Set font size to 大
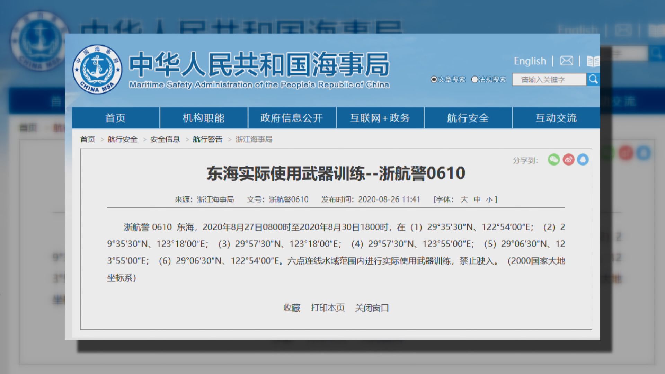 coord(464,199)
